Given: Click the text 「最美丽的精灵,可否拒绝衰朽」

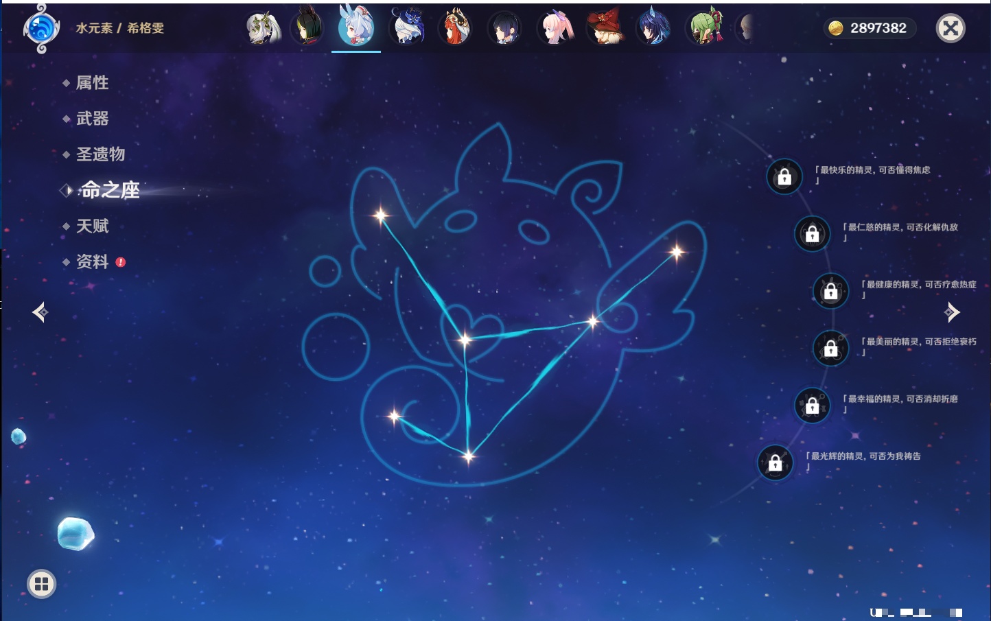Looking at the screenshot, I should coord(918,347).
